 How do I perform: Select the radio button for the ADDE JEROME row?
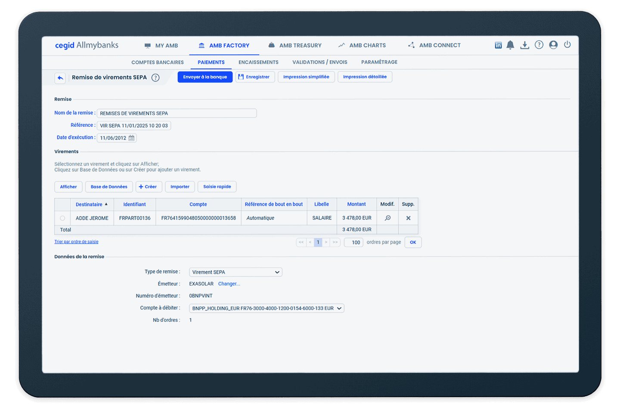pyautogui.click(x=62, y=218)
